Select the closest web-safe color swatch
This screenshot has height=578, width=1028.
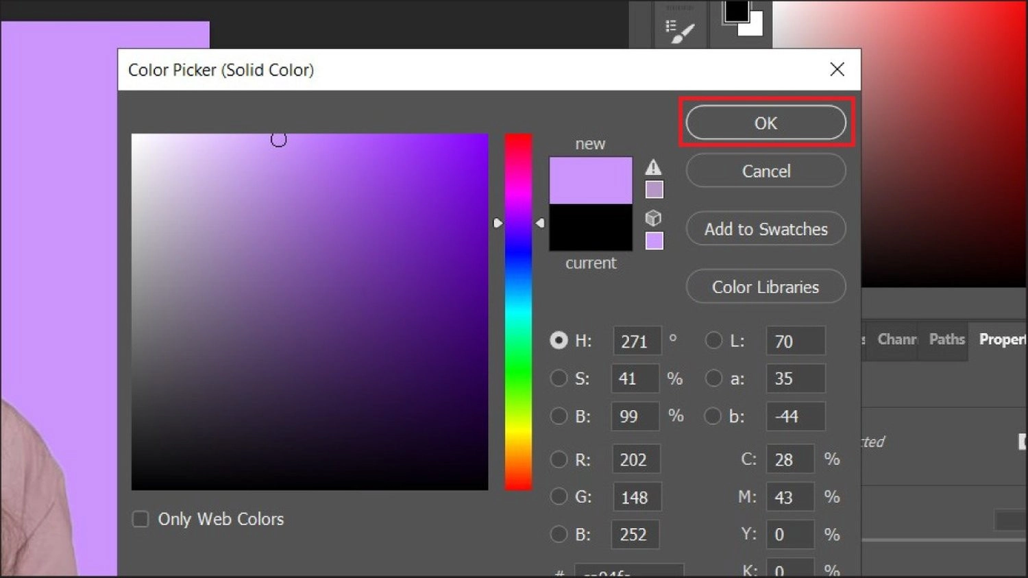[x=654, y=241]
